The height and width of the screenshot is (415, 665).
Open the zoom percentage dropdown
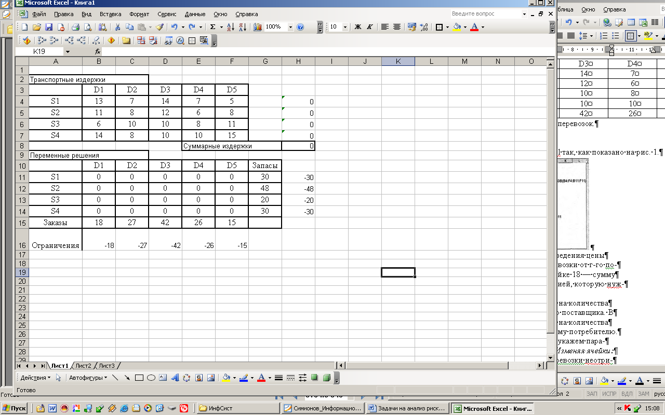(x=291, y=27)
